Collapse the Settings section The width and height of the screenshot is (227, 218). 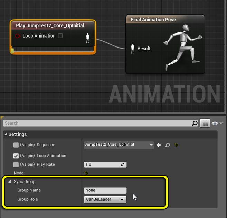click(x=6, y=134)
